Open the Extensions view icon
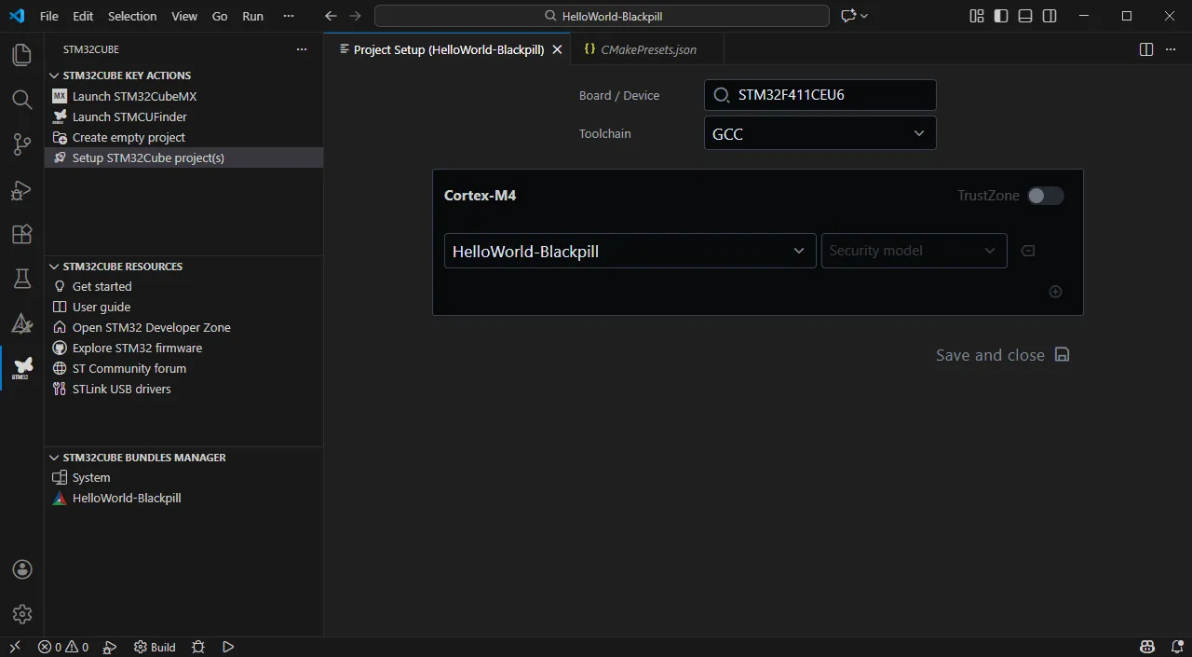 pos(22,235)
